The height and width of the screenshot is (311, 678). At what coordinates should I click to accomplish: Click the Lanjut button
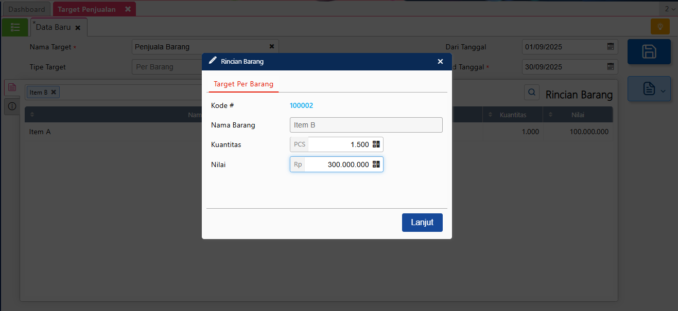422,223
